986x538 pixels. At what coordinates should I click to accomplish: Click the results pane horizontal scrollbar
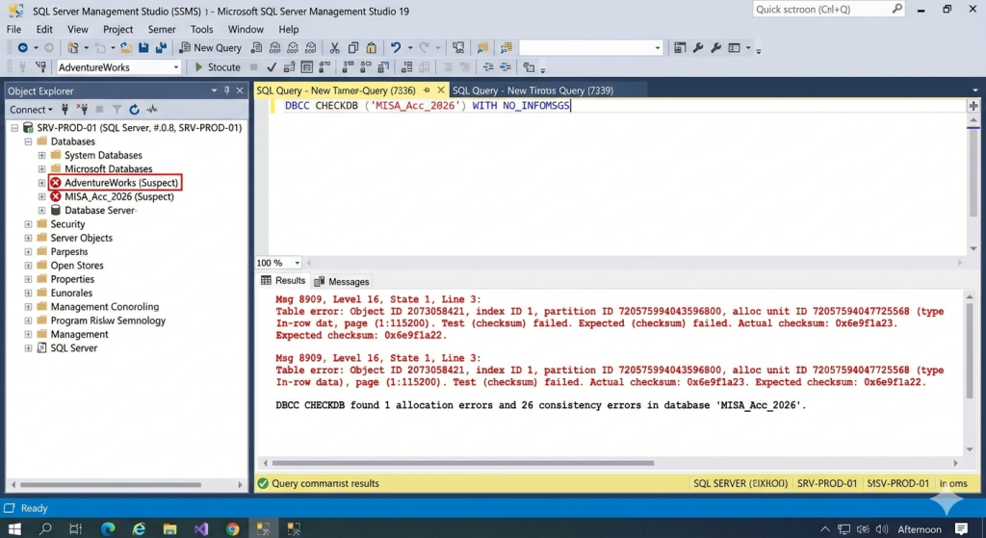pos(463,463)
